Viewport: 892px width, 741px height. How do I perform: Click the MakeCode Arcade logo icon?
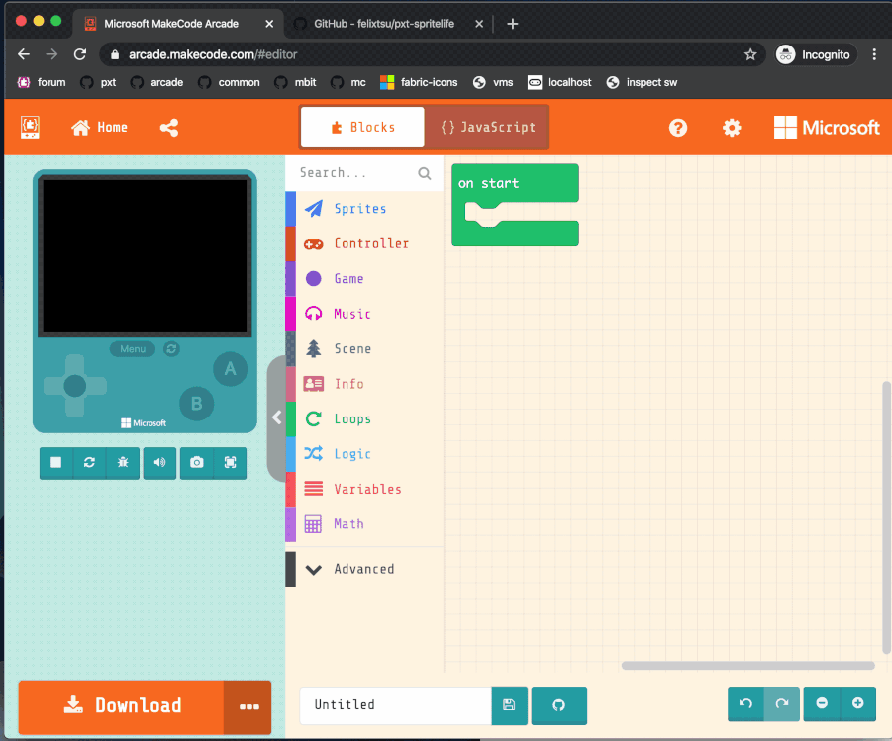point(30,127)
